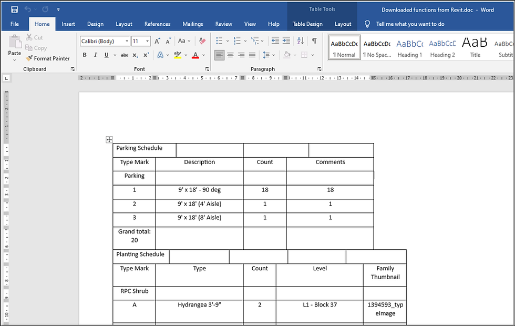Click the Save icon in title bar

(x=15, y=9)
